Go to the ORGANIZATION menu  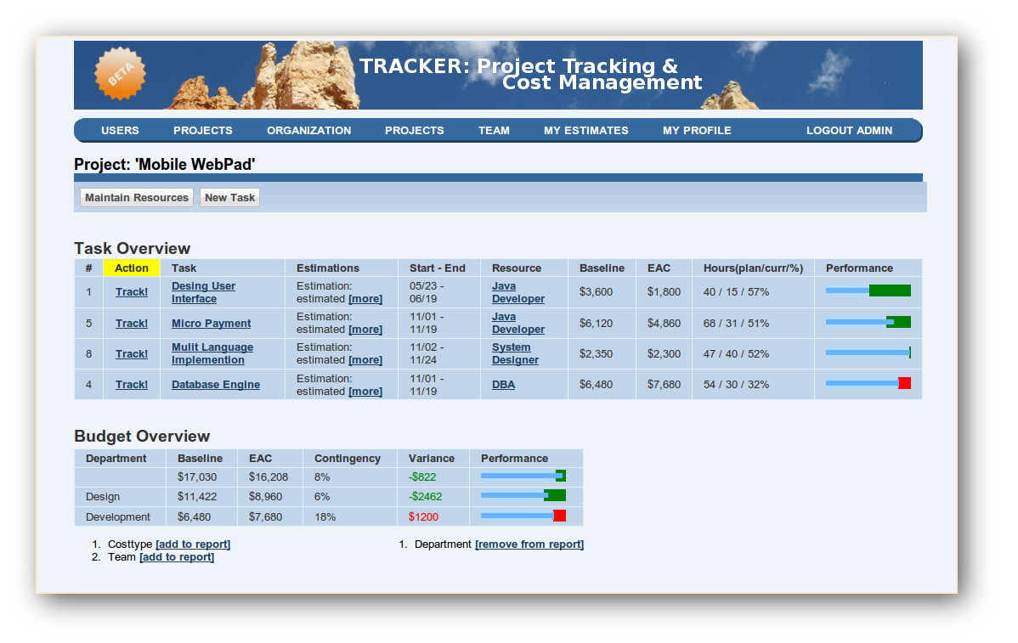[309, 131]
